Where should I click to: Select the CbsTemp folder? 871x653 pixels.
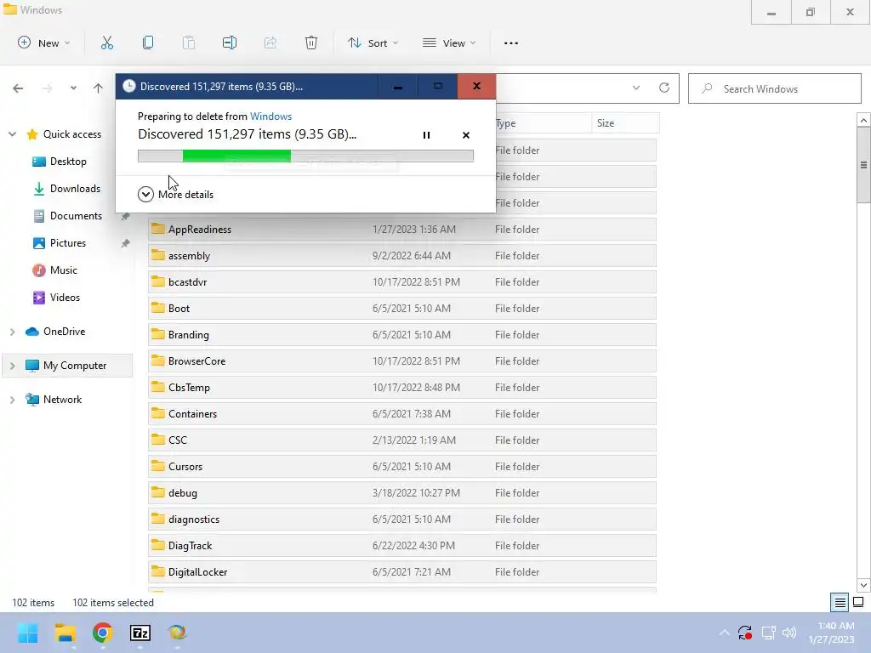point(402,388)
